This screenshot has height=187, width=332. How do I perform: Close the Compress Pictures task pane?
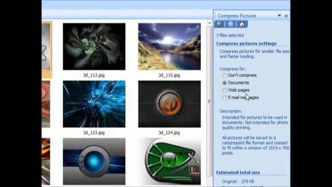(286, 16)
